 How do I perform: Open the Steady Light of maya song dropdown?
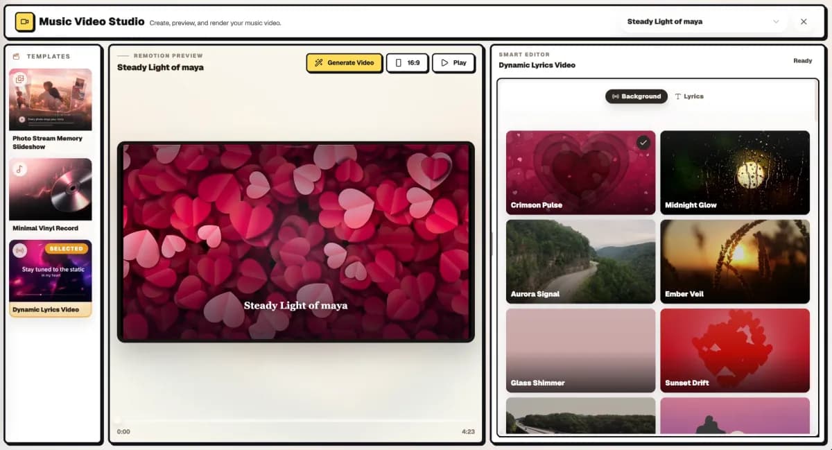click(x=702, y=21)
